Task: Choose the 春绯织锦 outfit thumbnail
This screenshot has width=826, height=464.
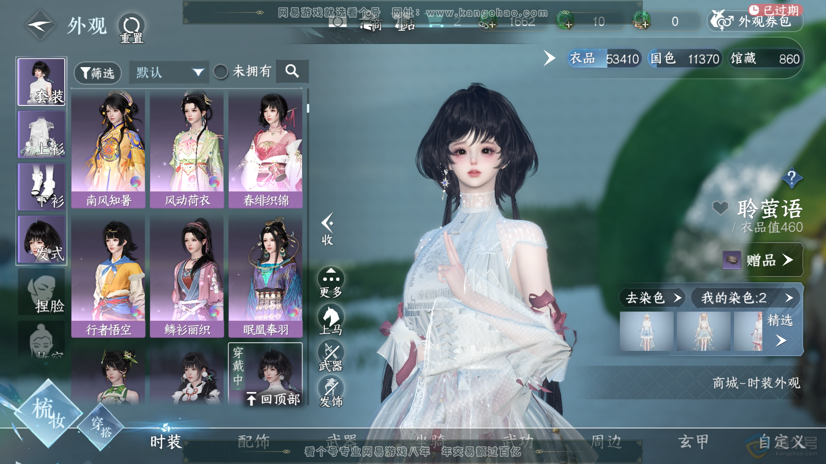Action: pos(266,150)
